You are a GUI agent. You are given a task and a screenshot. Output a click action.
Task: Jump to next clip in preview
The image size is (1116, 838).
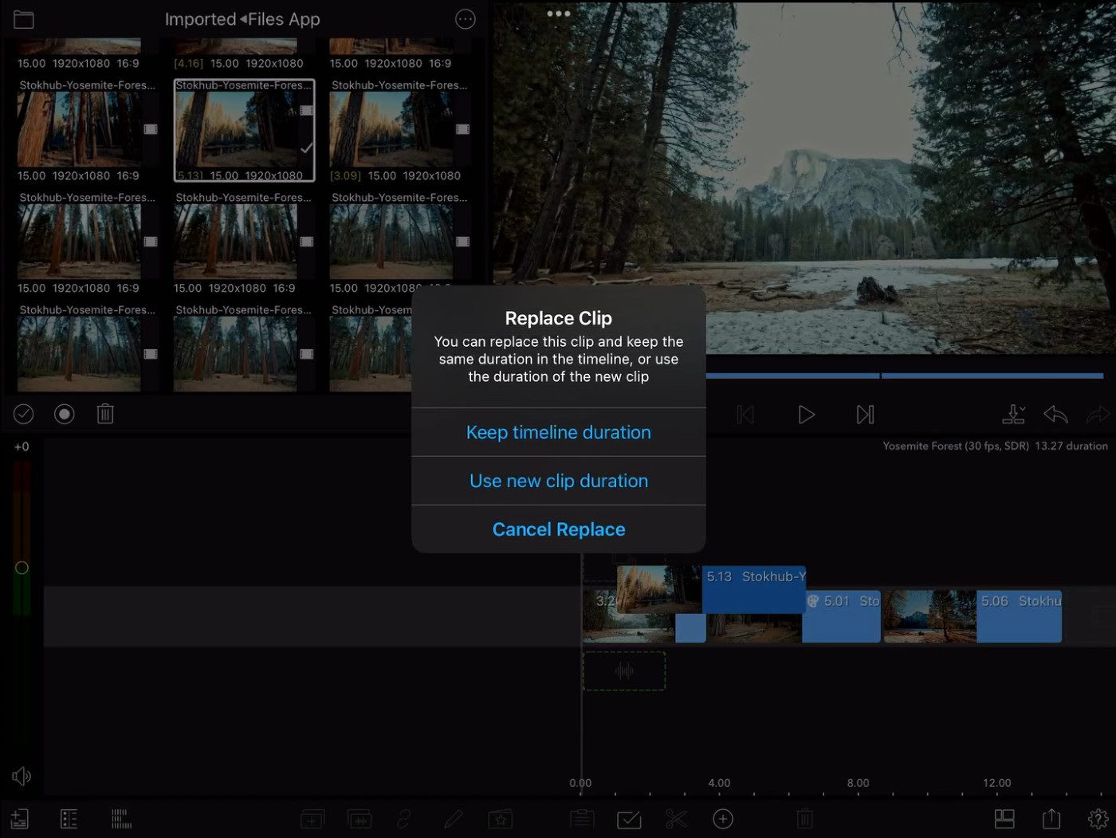[865, 415]
